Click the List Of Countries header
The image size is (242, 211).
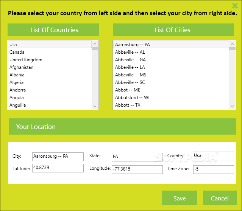point(53,30)
